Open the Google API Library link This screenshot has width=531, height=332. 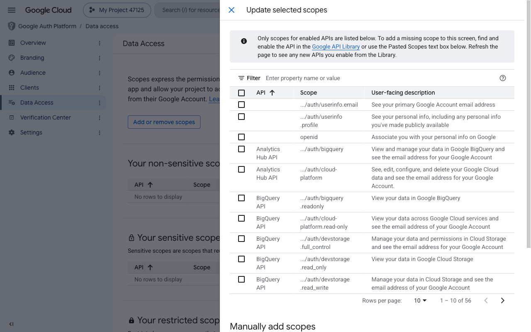coord(336,46)
